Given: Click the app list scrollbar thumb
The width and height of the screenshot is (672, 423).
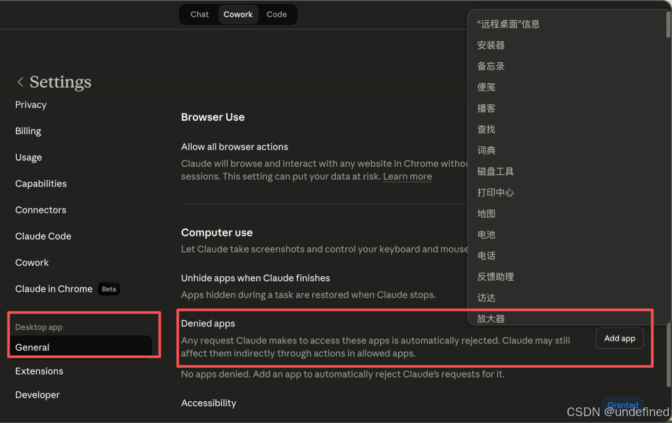Looking at the screenshot, I should coord(668,24).
